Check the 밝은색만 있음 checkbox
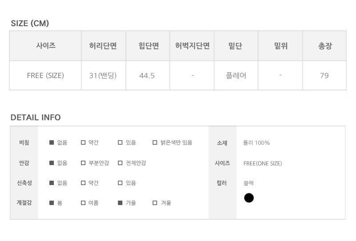 click(155, 143)
